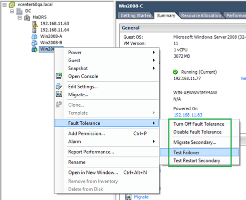This screenshot has width=246, height=200.
Task: Open the Alarm menu entry
Action: (x=107, y=141)
